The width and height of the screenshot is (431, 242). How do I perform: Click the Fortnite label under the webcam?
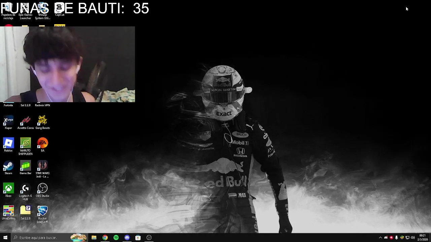[x=8, y=105]
